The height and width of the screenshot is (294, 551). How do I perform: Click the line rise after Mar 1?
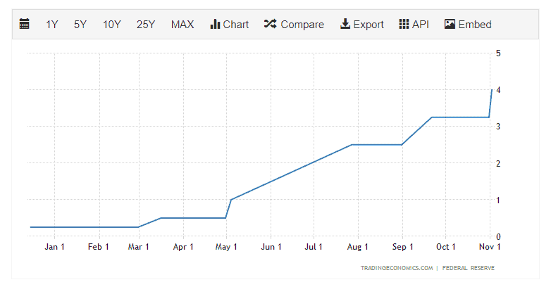(149, 222)
